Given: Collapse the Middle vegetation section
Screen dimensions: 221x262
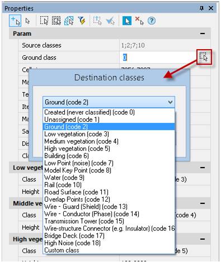Looking at the screenshot, I should (203, 203).
